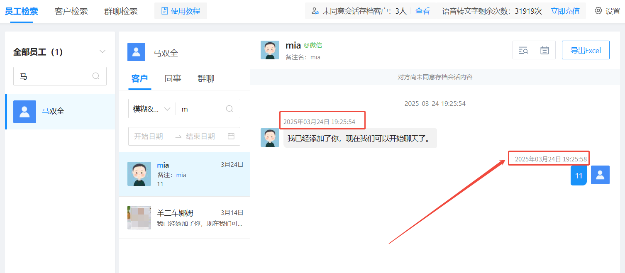Open the 羊二车娜姆 conversation
The width and height of the screenshot is (625, 273).
185,218
